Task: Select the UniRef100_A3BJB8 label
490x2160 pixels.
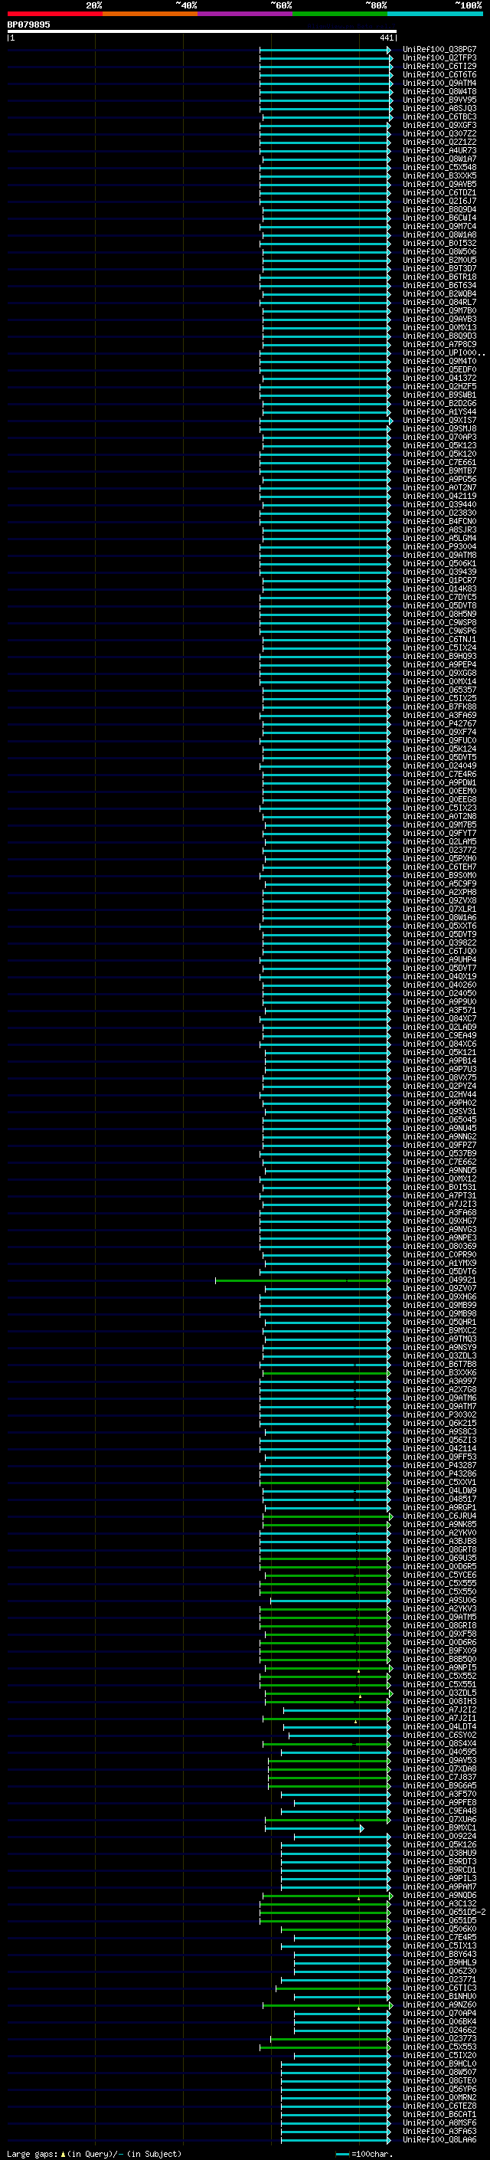Action: (x=439, y=1541)
